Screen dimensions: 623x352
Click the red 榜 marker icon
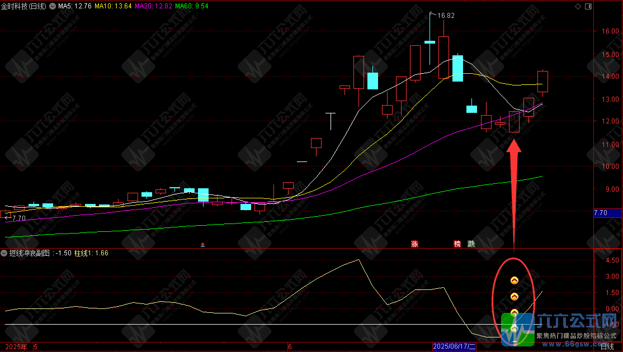pos(457,244)
